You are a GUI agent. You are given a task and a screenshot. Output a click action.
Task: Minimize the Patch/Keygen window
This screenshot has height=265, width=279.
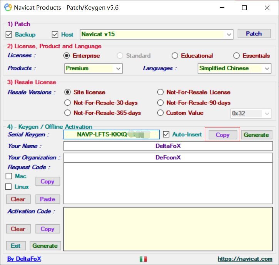222,8
